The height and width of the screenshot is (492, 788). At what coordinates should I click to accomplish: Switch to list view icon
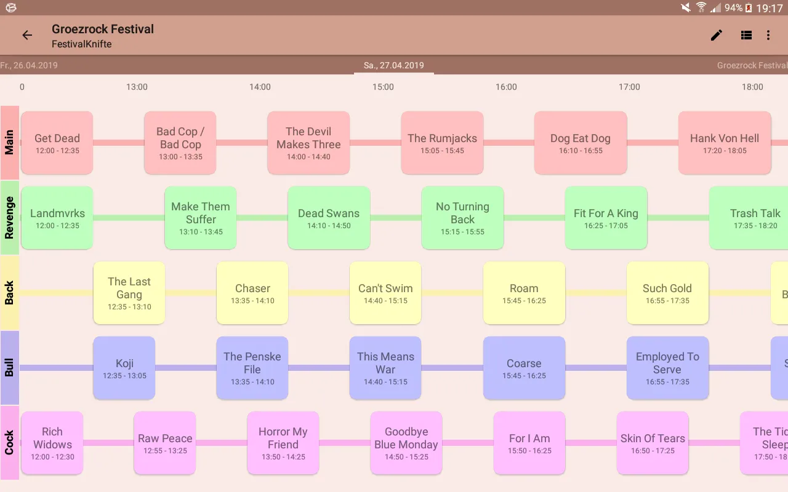coord(746,35)
